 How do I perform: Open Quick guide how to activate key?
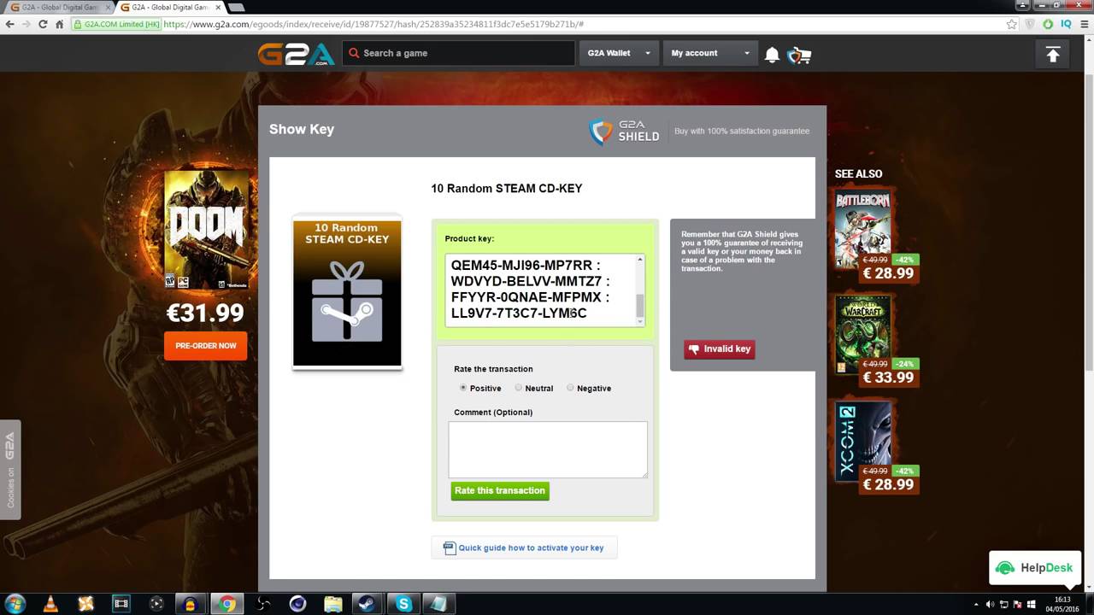tap(524, 548)
